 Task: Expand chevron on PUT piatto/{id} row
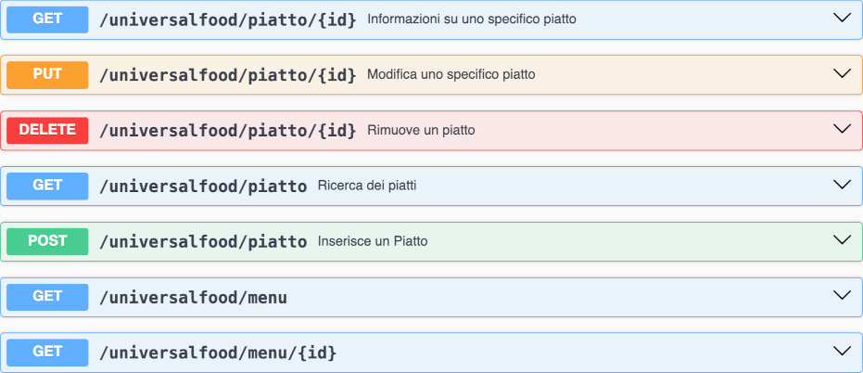click(x=842, y=73)
